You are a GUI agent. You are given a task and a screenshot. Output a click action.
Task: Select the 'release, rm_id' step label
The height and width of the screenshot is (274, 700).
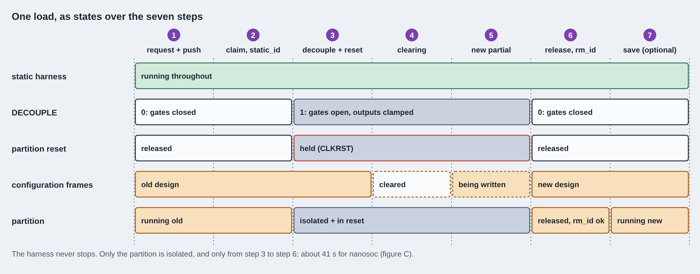570,50
